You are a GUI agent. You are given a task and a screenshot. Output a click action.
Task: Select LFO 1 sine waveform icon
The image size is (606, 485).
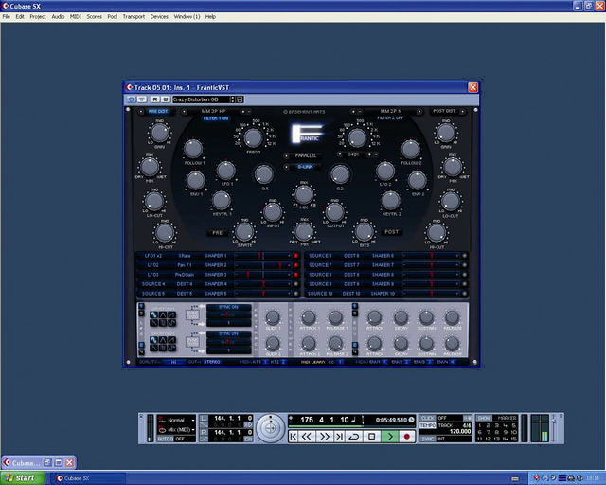[153, 314]
